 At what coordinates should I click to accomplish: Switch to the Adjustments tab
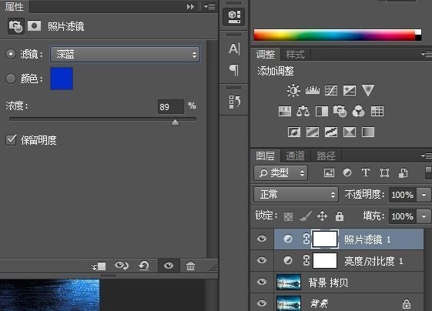click(266, 55)
